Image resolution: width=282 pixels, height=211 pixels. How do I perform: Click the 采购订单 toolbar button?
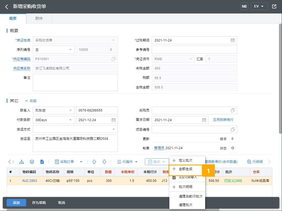(64, 162)
